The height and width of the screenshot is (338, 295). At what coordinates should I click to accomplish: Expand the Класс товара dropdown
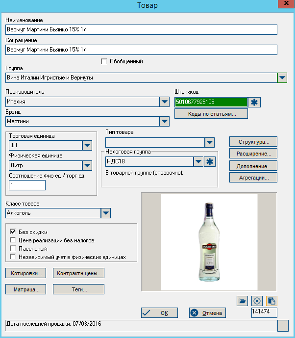point(106,213)
